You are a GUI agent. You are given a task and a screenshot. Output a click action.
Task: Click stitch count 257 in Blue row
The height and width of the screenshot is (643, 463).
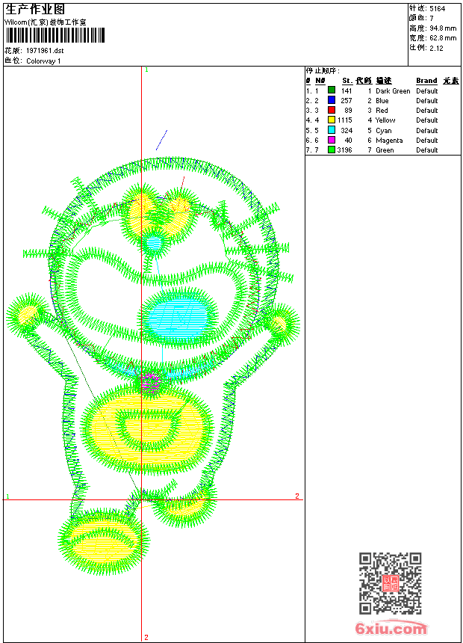pyautogui.click(x=347, y=100)
